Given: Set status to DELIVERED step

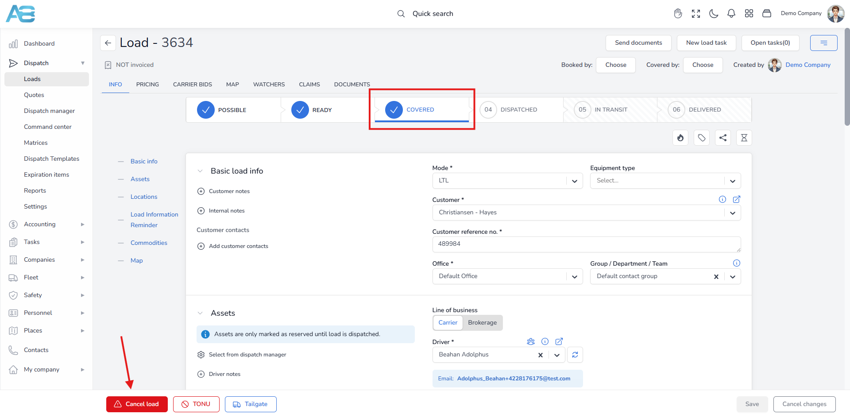Looking at the screenshot, I should [704, 110].
